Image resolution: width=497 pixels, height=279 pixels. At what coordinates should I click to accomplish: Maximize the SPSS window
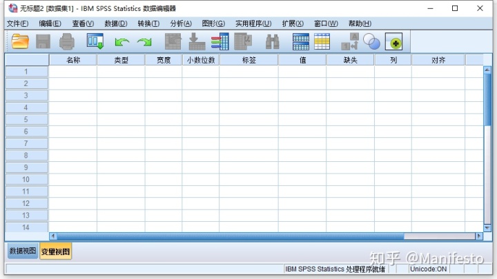point(455,8)
